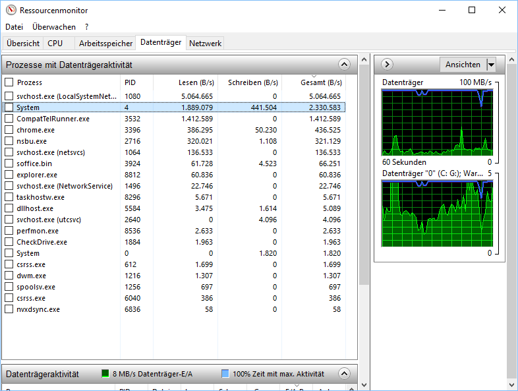
Task: Check the nvxdsync.exe checkbox
Action: click(9, 309)
